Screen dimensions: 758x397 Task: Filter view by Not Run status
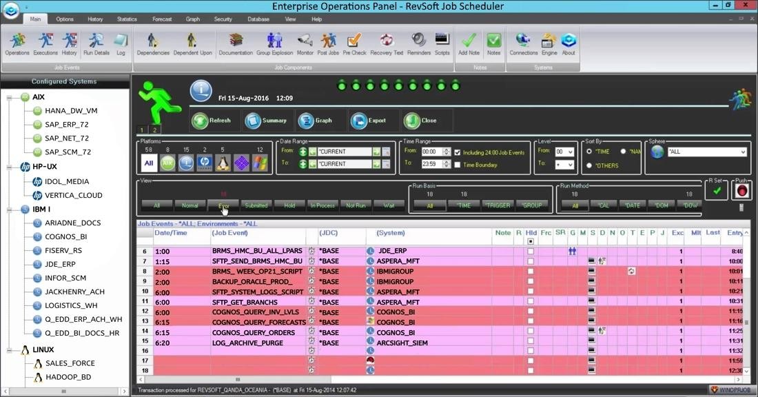356,205
